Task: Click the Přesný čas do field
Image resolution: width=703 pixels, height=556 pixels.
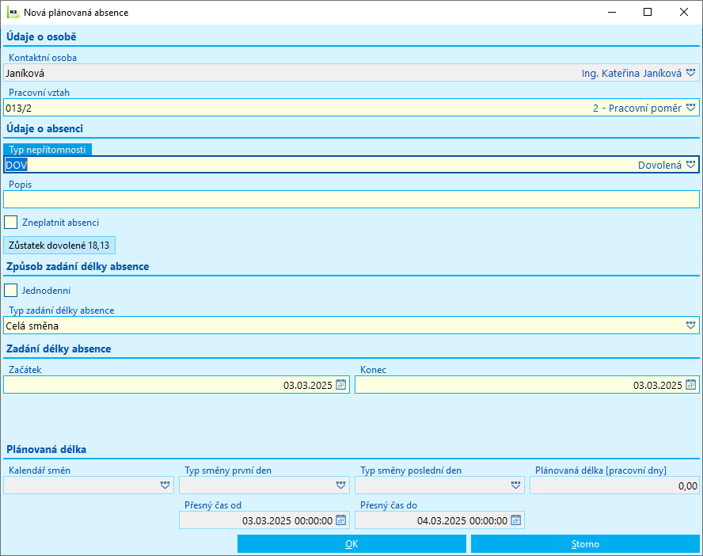Action: click(x=440, y=520)
